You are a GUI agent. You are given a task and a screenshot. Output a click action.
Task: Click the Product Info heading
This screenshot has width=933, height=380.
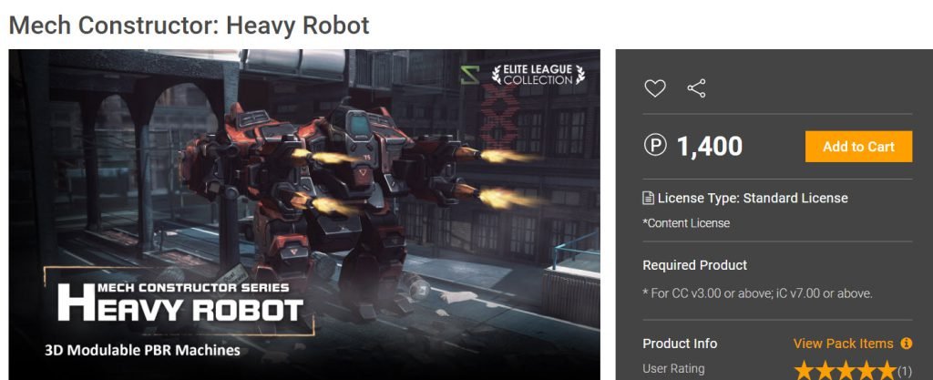680,344
